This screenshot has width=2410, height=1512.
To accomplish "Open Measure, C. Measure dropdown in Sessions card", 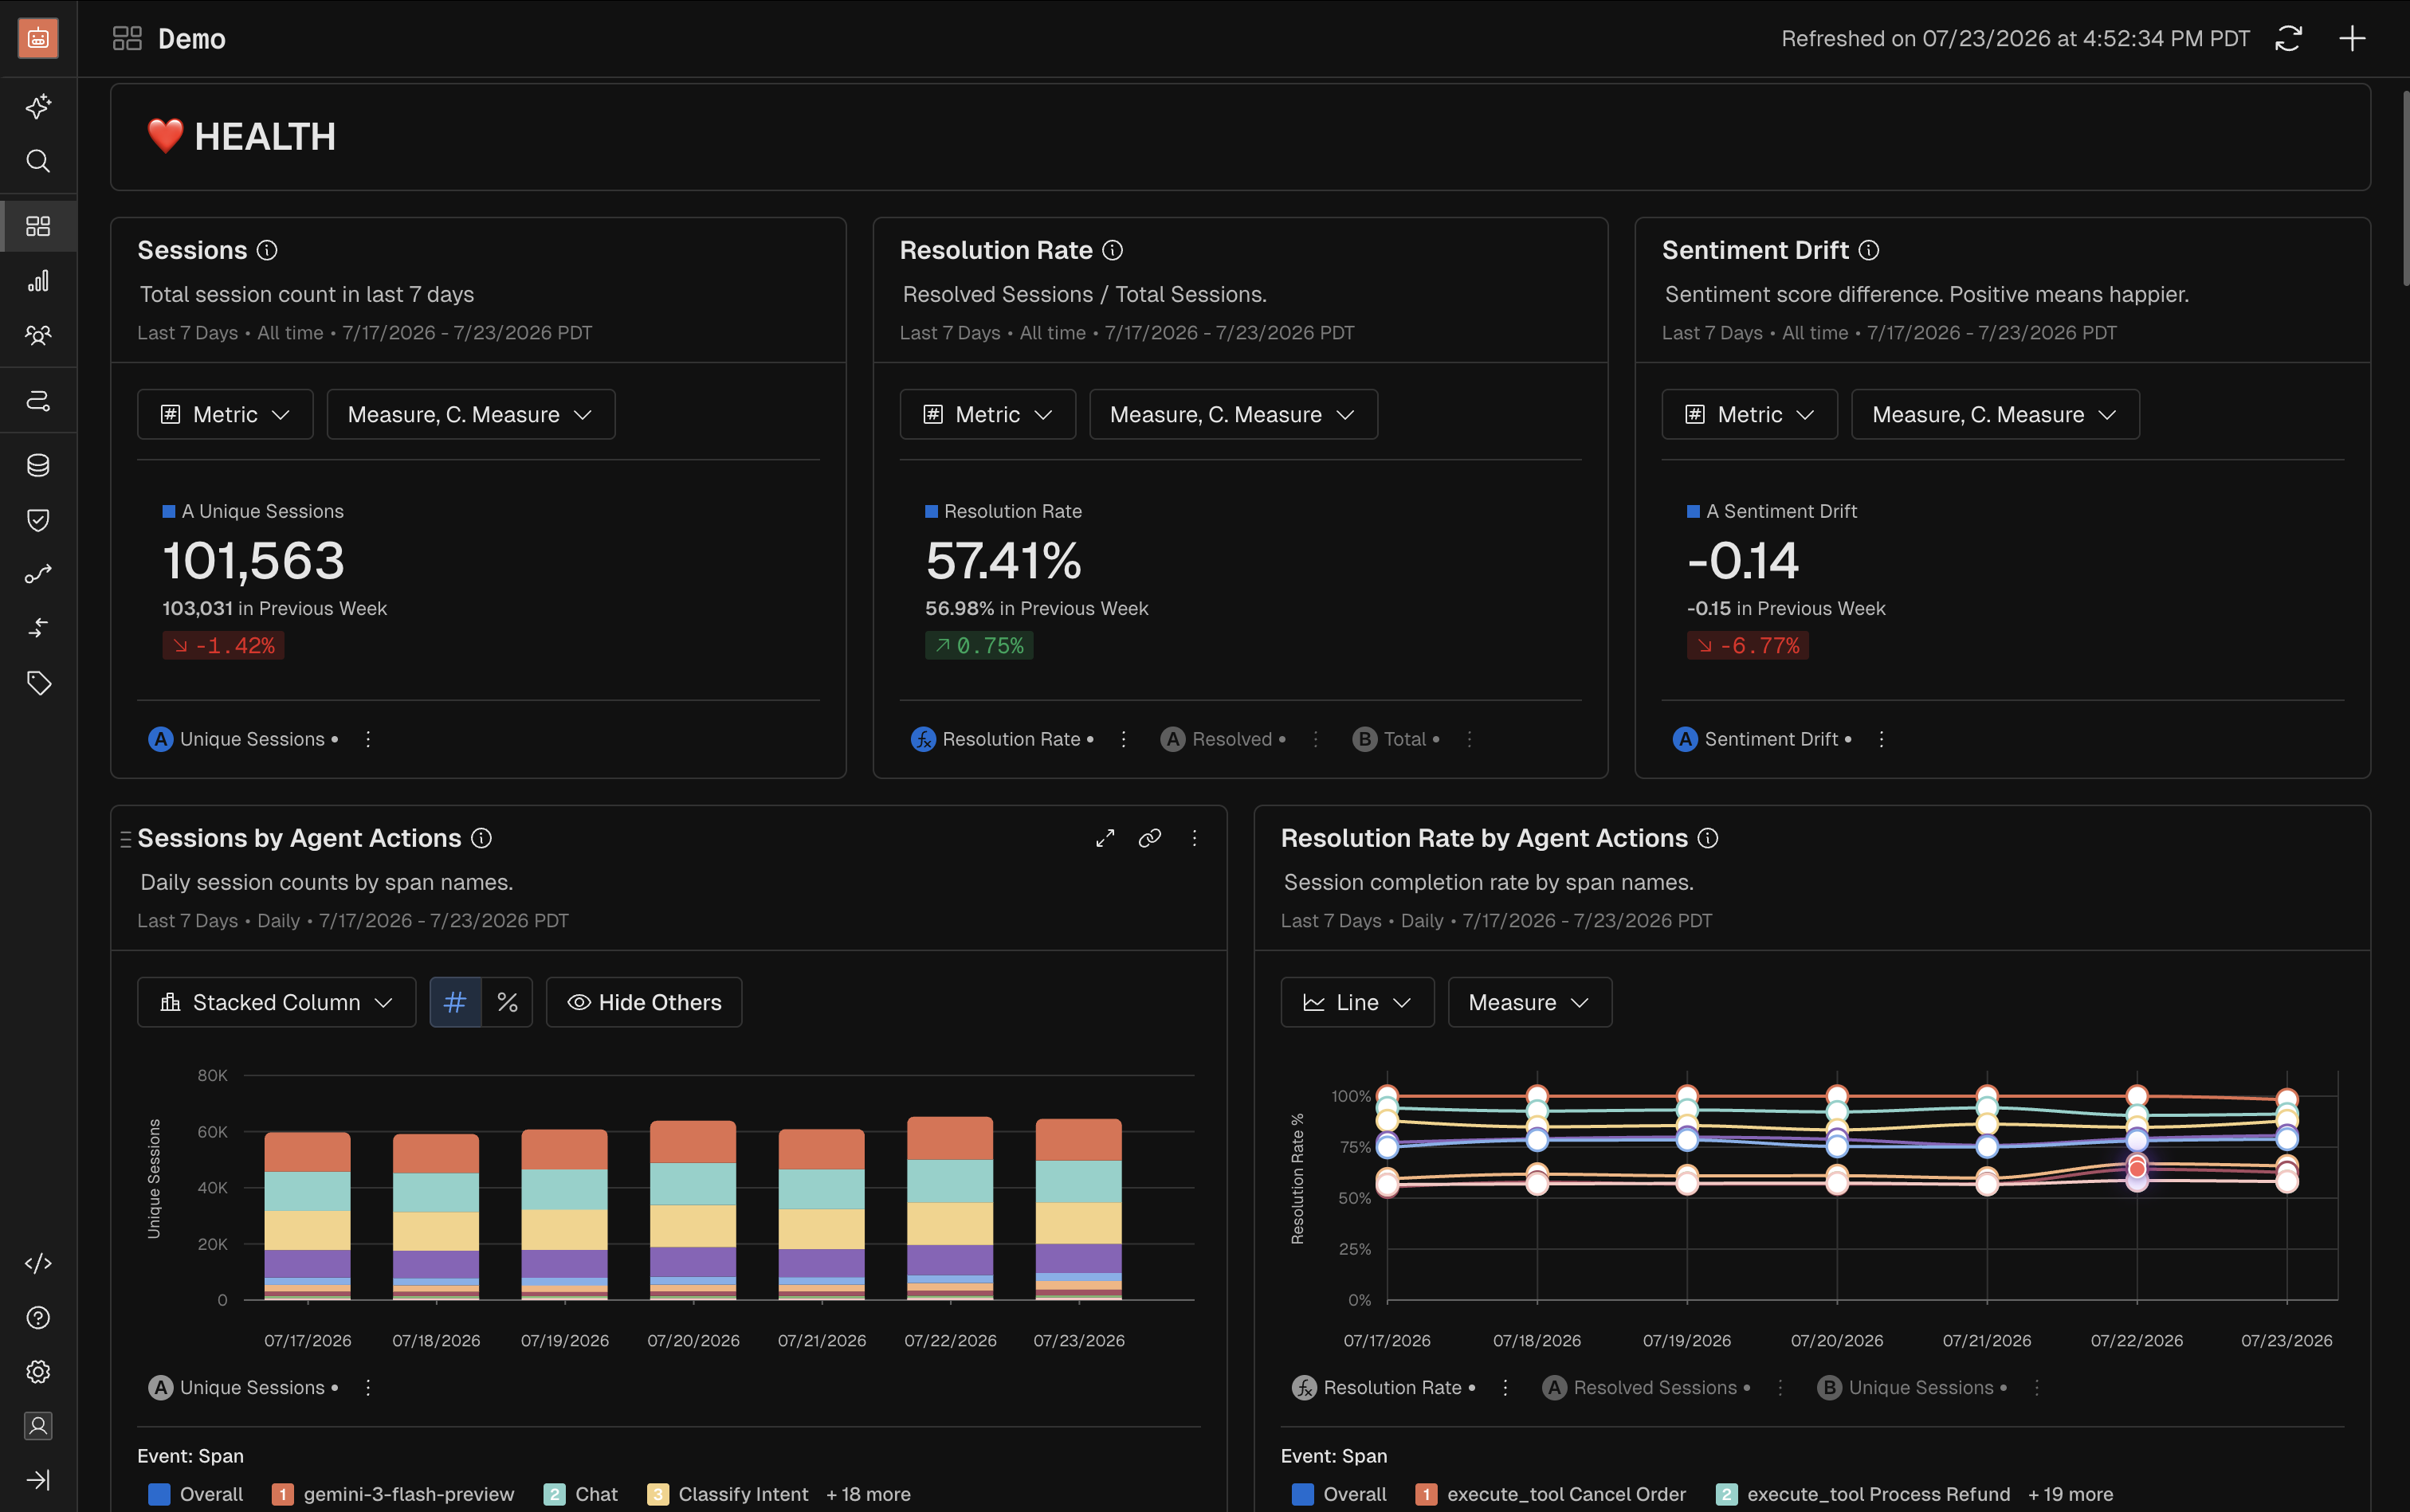I will pyautogui.click(x=470, y=414).
